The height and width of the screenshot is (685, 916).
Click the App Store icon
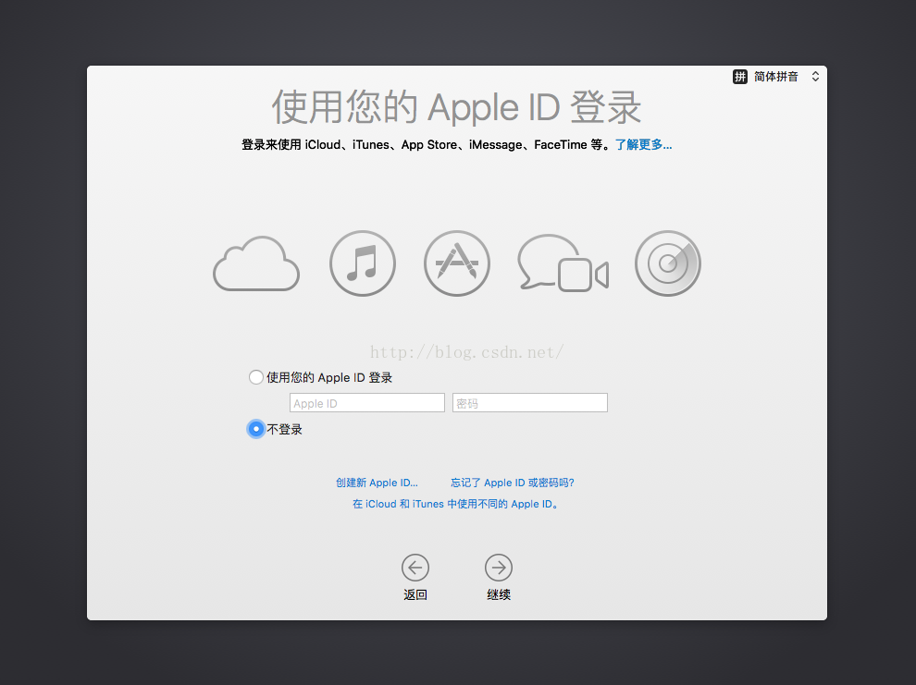[457, 263]
